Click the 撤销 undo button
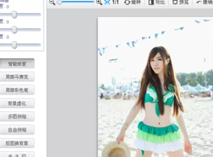This screenshot has height=157, width=213. (205, 2)
